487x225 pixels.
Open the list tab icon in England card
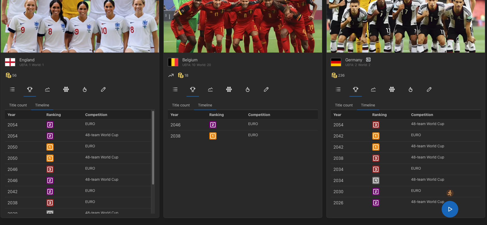coord(12,89)
